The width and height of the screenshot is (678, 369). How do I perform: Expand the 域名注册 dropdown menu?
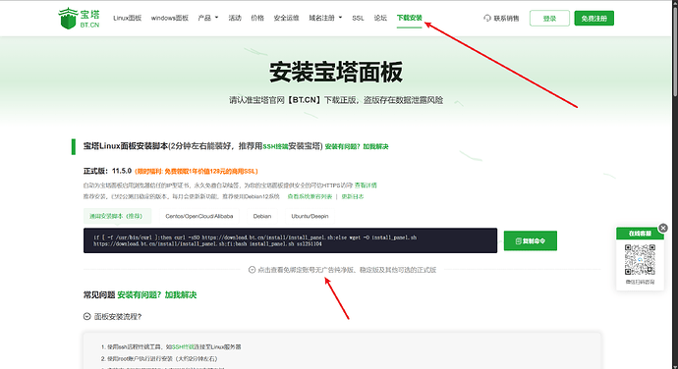[x=325, y=18]
